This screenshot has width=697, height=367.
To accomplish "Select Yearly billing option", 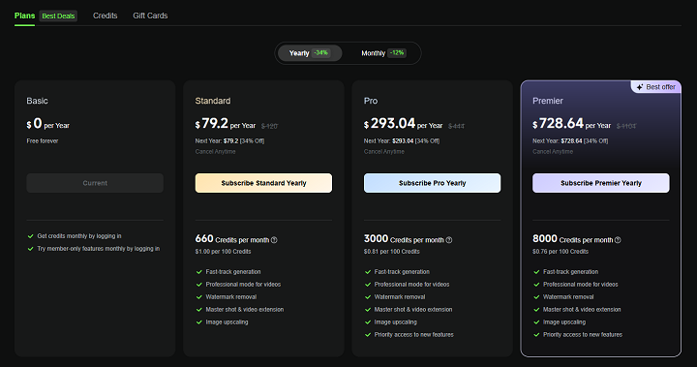I will (x=310, y=53).
